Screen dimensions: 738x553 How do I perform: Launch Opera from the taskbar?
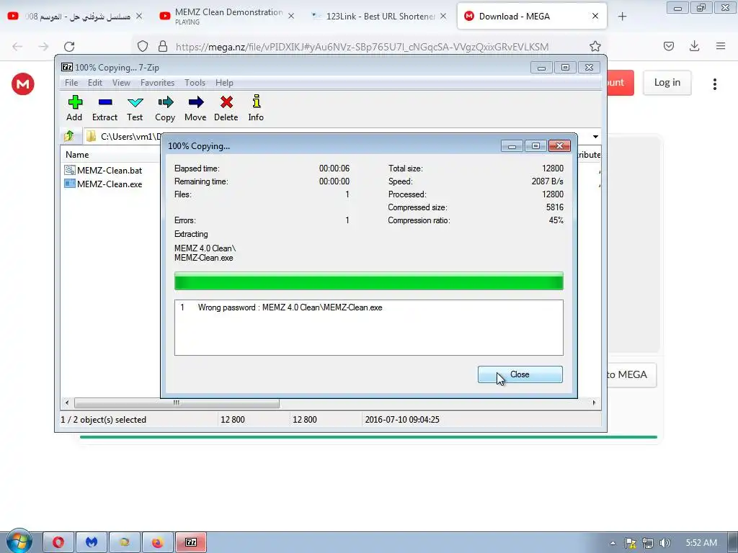(x=58, y=542)
